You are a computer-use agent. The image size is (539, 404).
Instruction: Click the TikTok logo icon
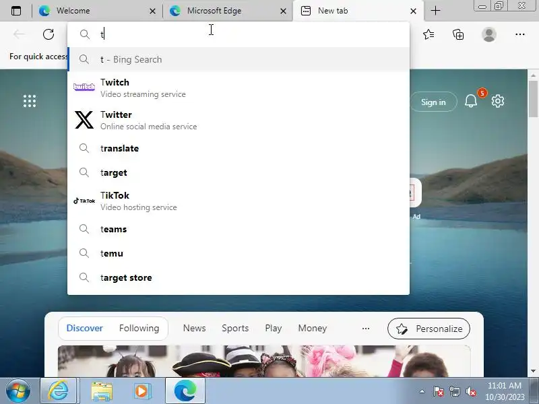pyautogui.click(x=84, y=201)
